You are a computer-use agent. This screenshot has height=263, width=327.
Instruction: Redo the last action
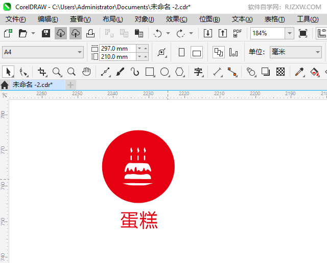pyautogui.click(x=180, y=33)
